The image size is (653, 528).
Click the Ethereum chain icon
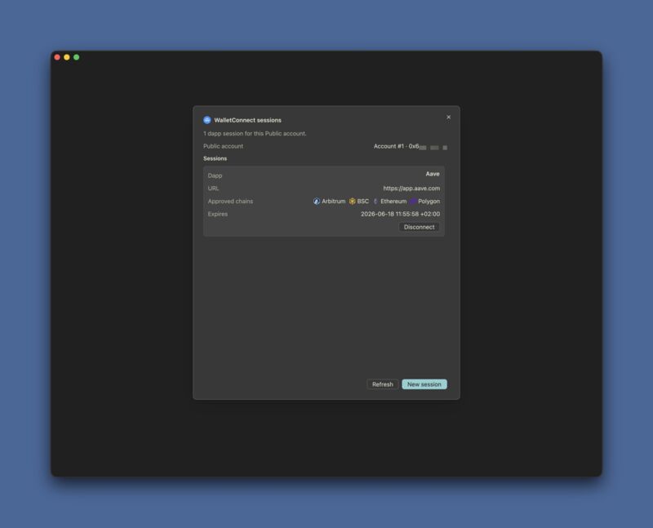tap(375, 201)
